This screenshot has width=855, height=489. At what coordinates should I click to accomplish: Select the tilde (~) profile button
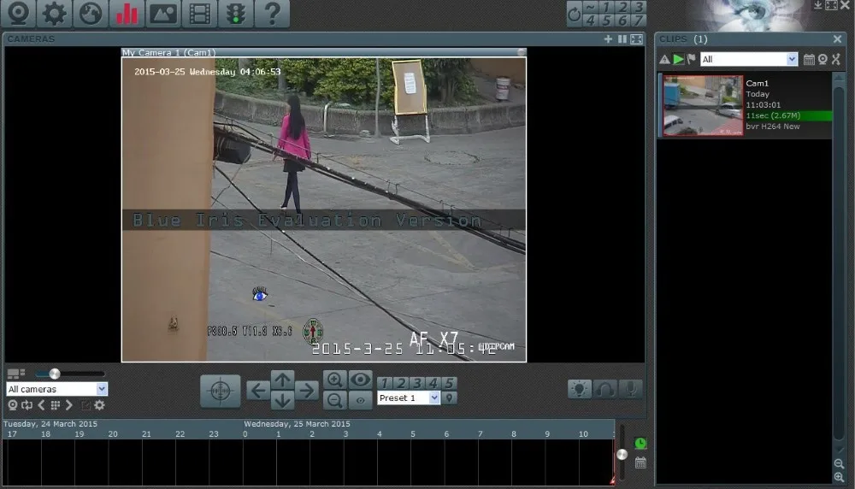[591, 7]
